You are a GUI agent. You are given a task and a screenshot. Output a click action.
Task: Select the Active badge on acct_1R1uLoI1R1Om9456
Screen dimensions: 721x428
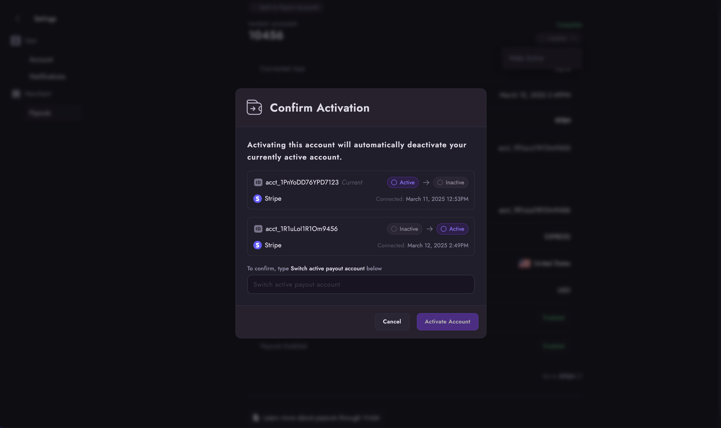pyautogui.click(x=452, y=229)
